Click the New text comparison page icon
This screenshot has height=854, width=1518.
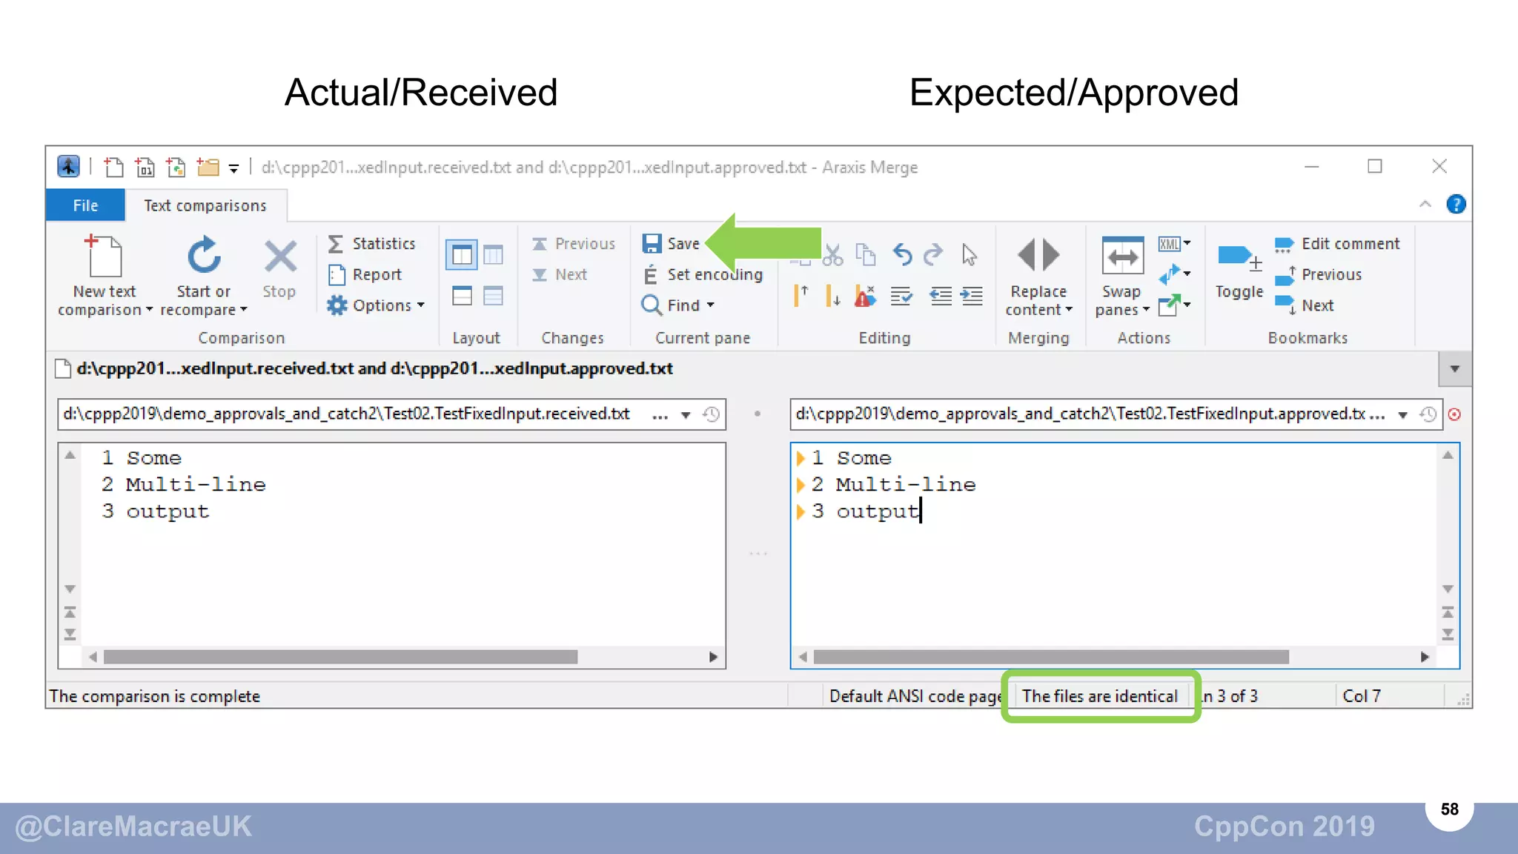tap(104, 256)
